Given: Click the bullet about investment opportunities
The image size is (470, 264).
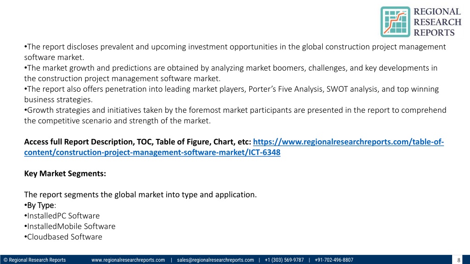Looking at the screenshot, I should 235,52.
